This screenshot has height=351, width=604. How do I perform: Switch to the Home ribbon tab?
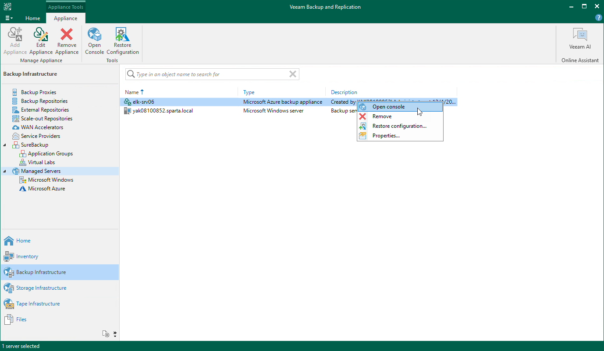(33, 18)
